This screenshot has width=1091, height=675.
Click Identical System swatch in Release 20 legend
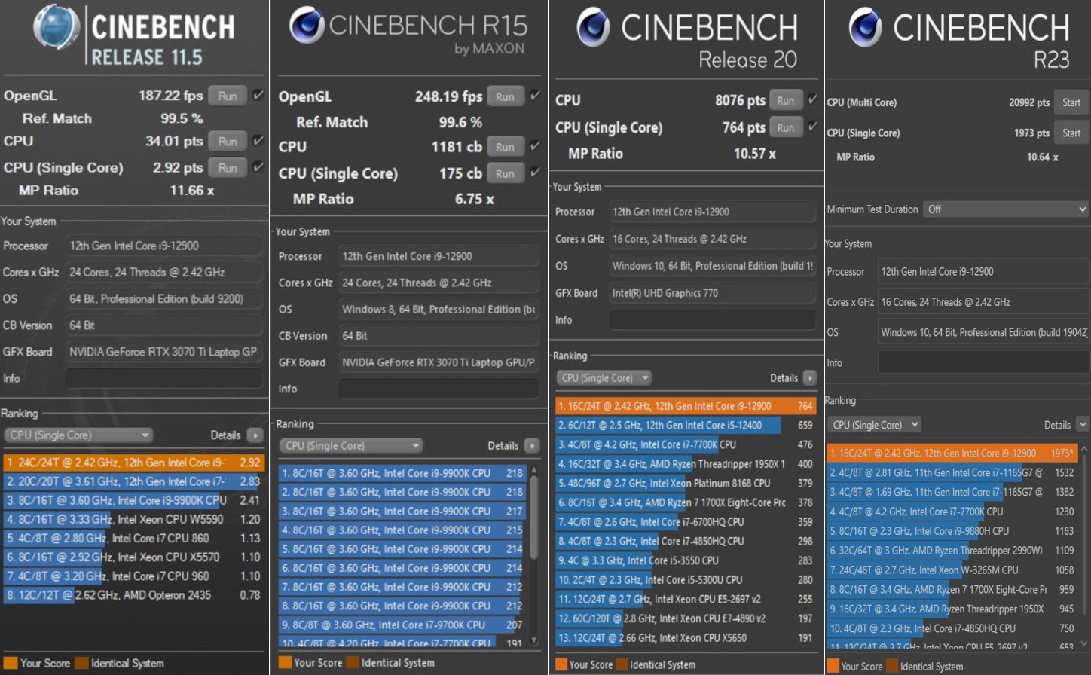622,664
